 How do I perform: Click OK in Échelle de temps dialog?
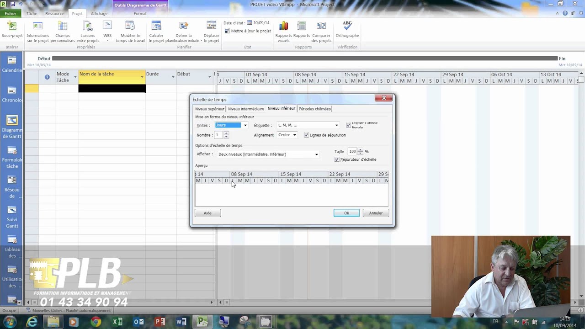[x=346, y=213]
